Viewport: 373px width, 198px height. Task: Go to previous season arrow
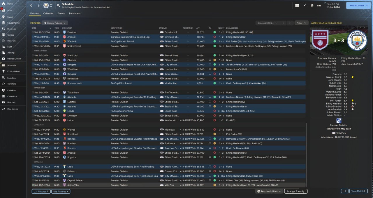(283, 23)
